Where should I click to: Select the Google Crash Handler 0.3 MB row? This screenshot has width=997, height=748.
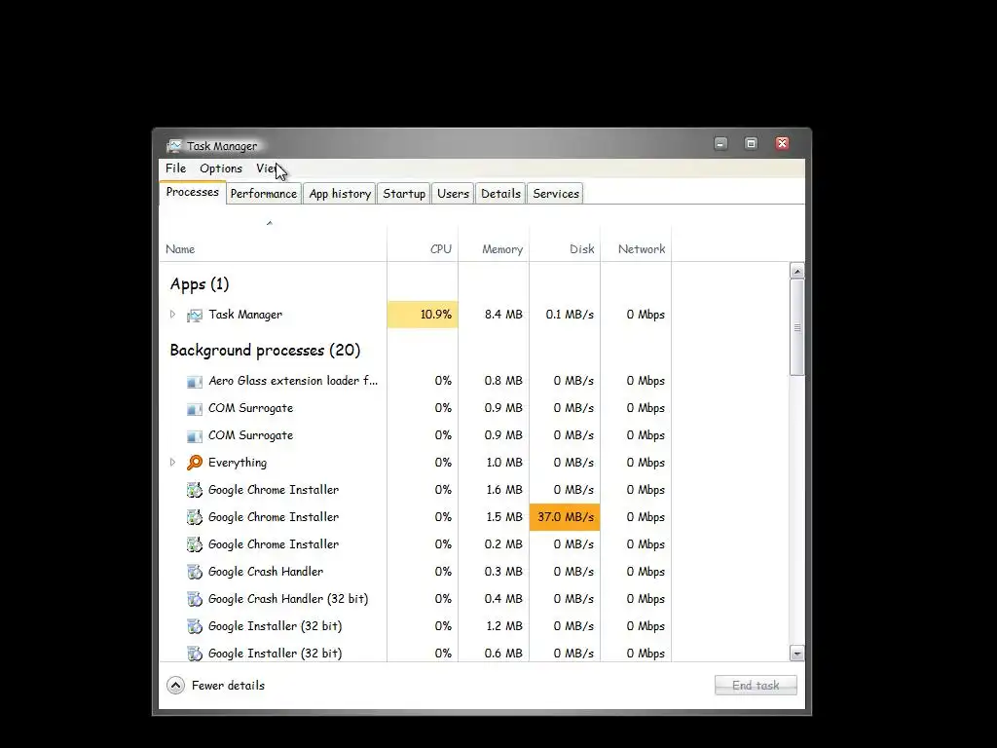click(415, 571)
